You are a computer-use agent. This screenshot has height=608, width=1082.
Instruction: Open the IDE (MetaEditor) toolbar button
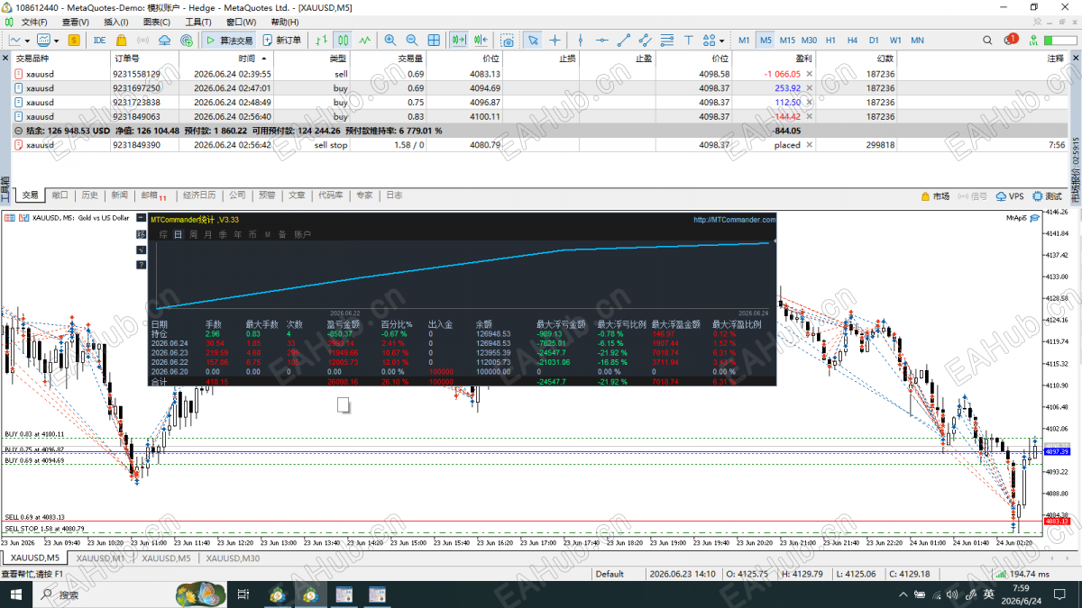(99, 40)
